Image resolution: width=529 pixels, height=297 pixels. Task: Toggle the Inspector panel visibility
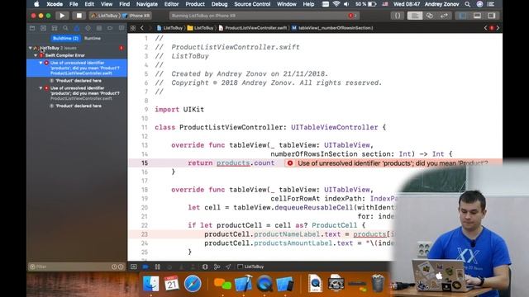point(492,16)
